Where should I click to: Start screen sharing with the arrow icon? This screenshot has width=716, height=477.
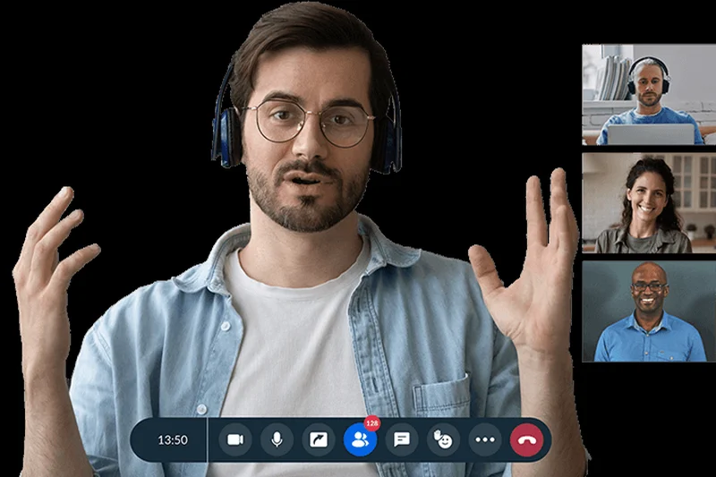319,439
